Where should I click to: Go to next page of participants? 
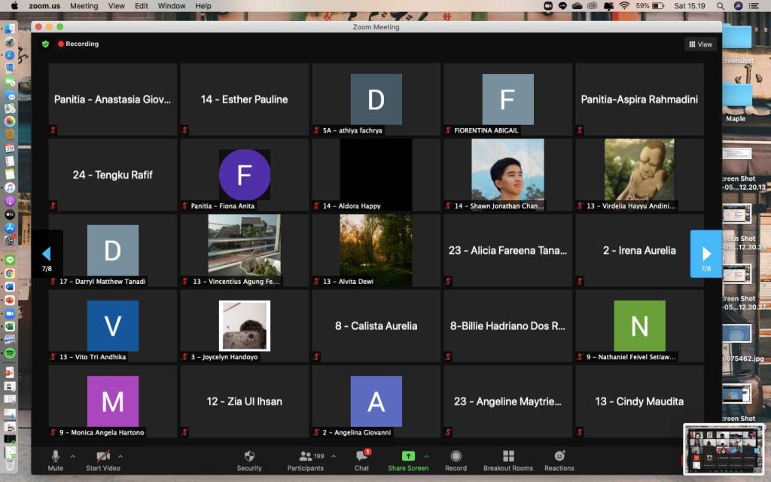(705, 254)
